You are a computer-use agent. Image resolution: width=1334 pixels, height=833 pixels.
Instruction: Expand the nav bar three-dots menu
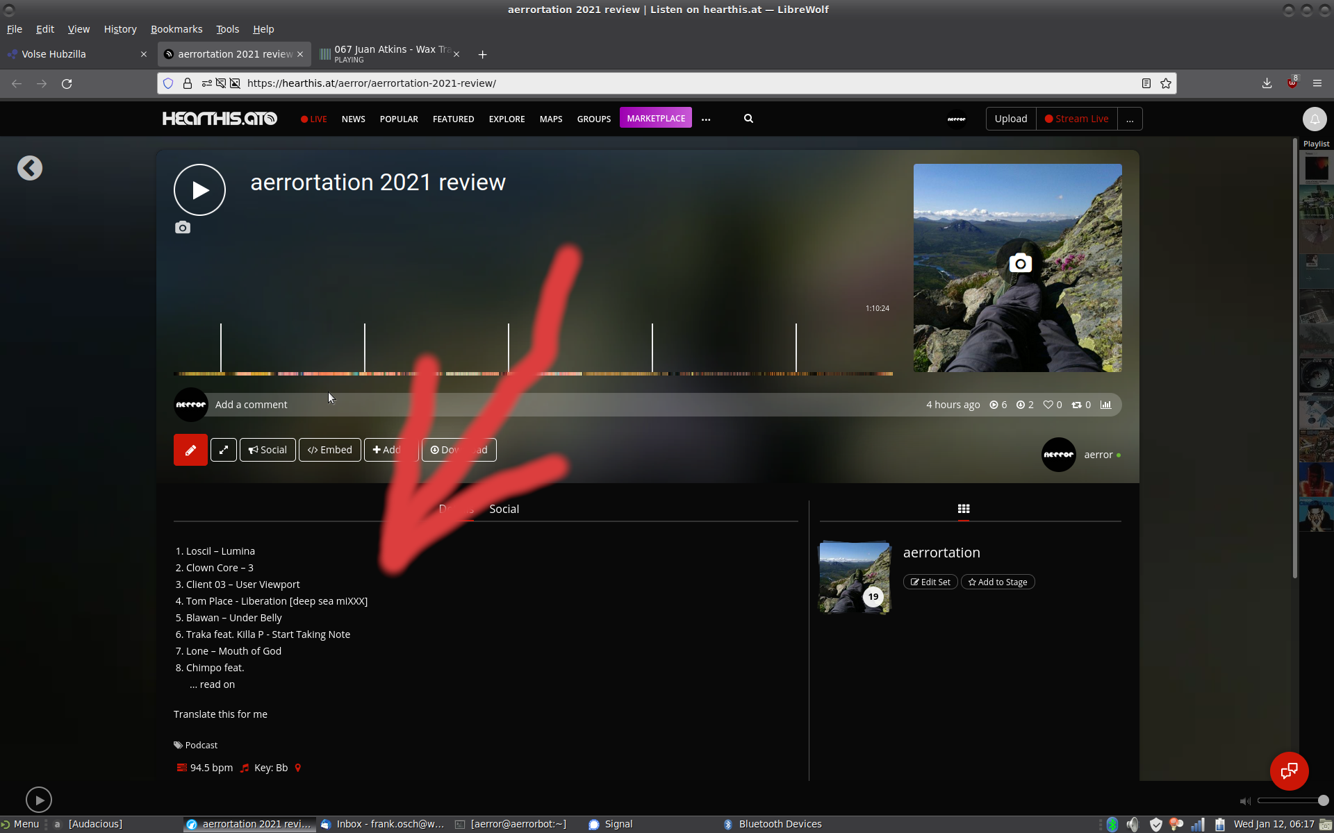pyautogui.click(x=706, y=119)
